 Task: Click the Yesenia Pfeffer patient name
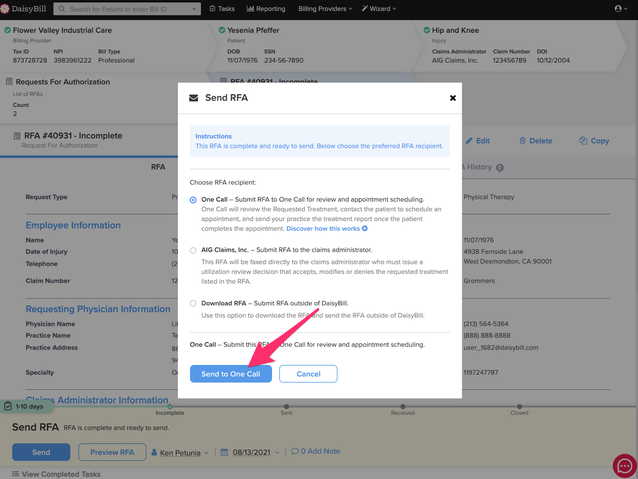click(253, 30)
